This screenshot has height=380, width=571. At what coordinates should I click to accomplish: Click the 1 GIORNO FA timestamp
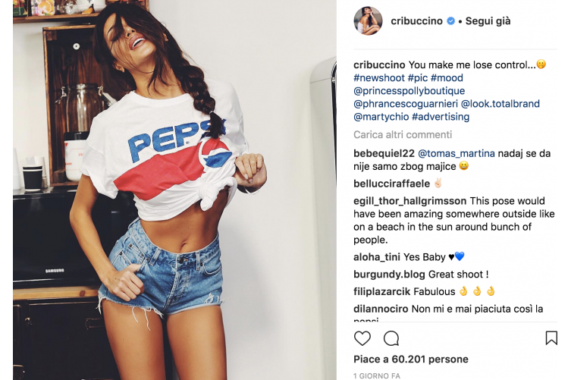click(377, 375)
